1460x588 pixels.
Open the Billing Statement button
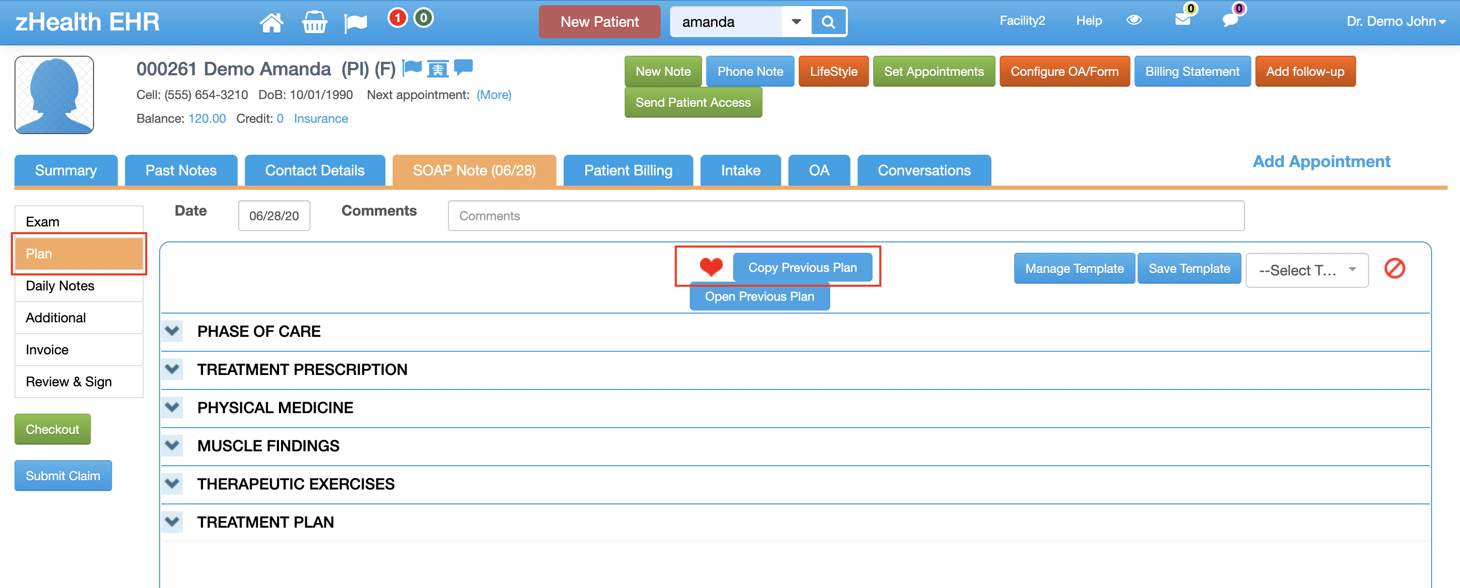1192,71
